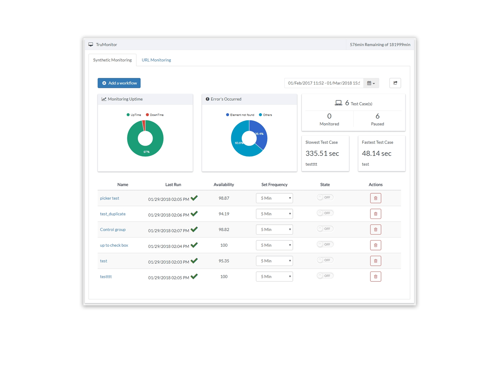Switch to the URL Monitoring tab

click(156, 60)
